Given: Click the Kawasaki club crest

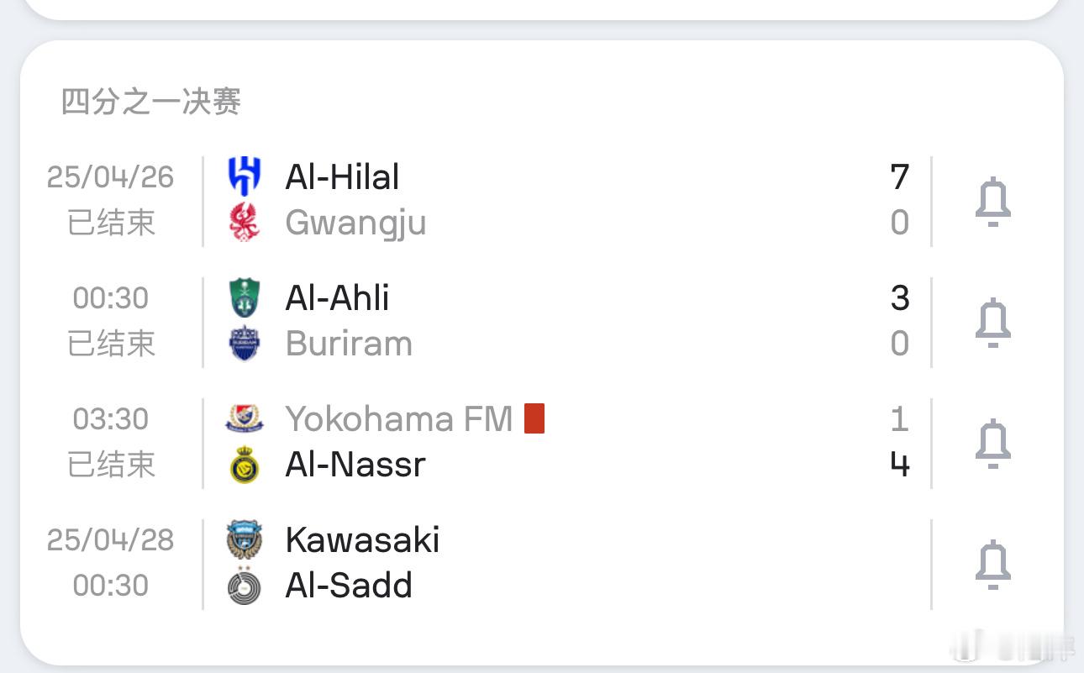Looking at the screenshot, I should click(245, 540).
